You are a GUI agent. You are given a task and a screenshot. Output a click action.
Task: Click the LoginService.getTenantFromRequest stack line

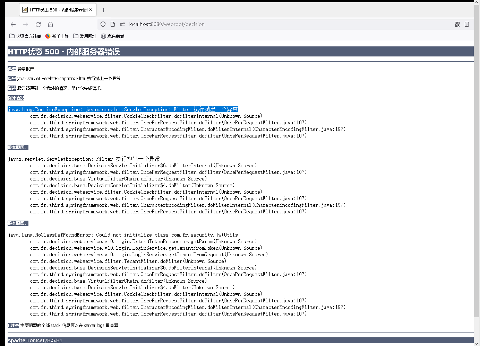point(149,255)
